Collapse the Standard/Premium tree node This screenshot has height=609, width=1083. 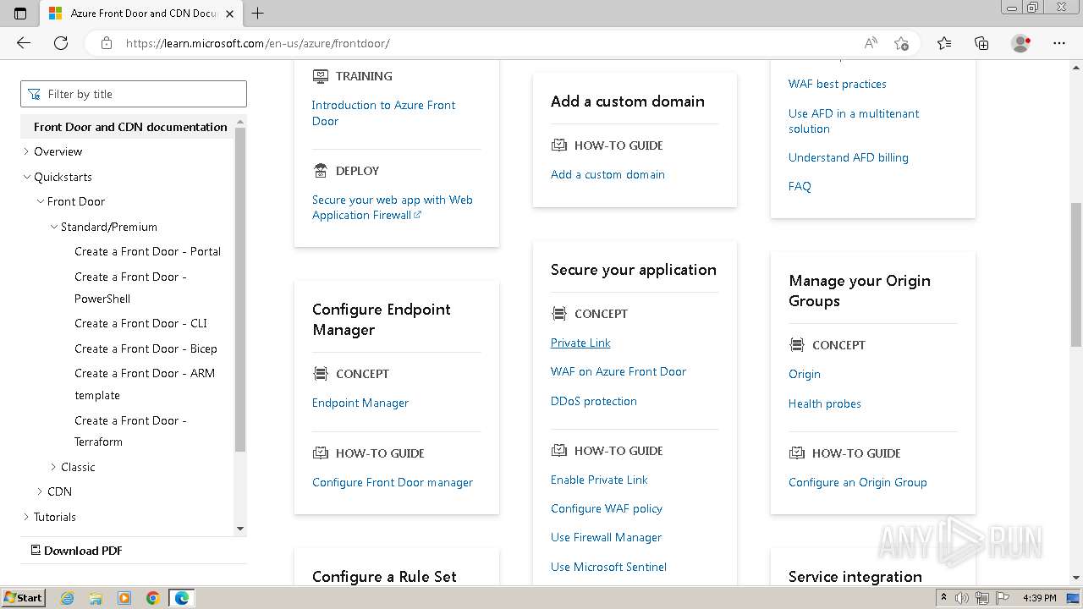click(x=53, y=227)
